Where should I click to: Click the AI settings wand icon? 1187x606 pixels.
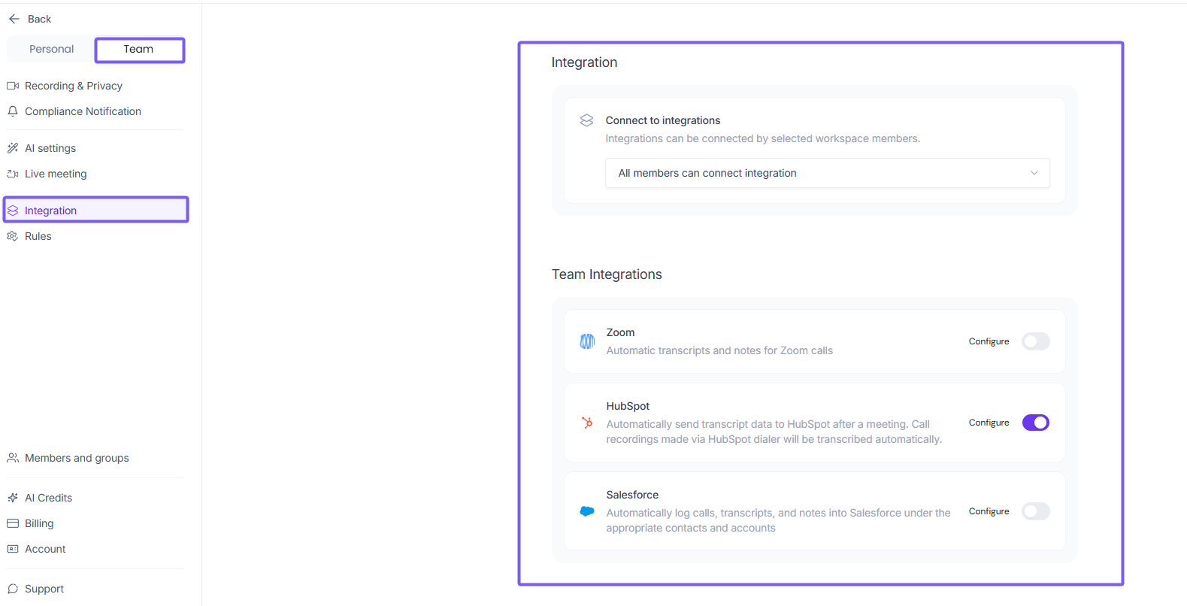coord(13,148)
